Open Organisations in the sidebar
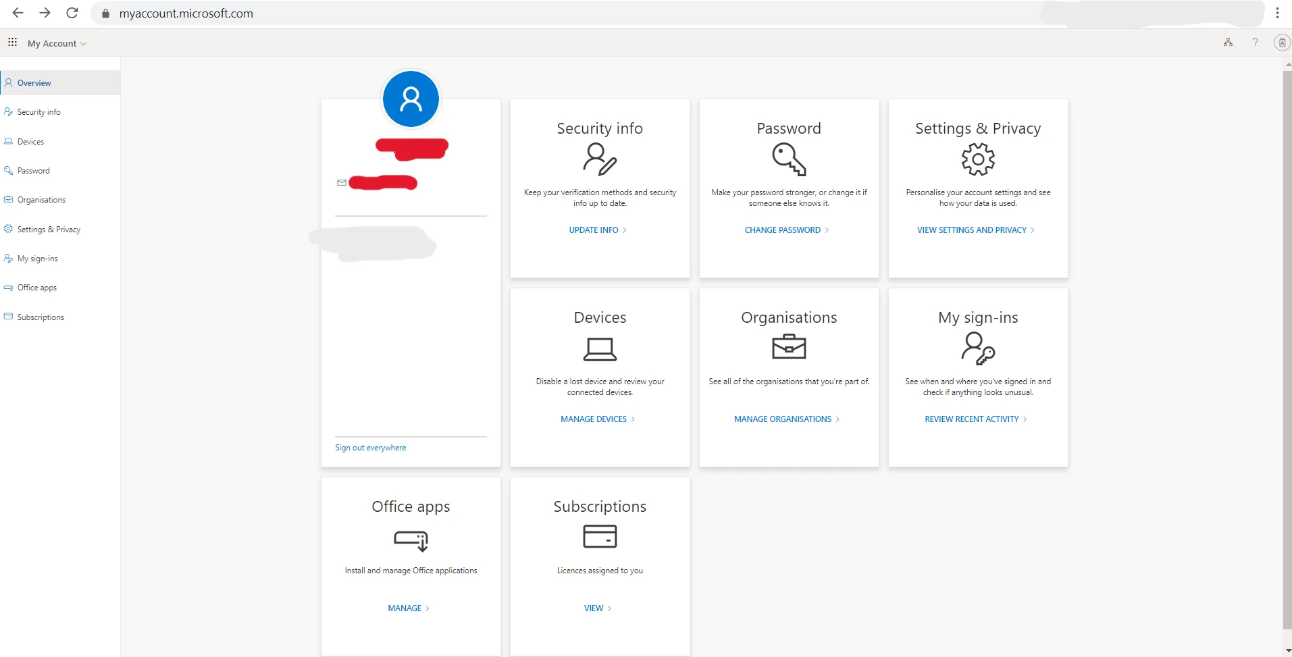The image size is (1292, 657). coord(60,200)
